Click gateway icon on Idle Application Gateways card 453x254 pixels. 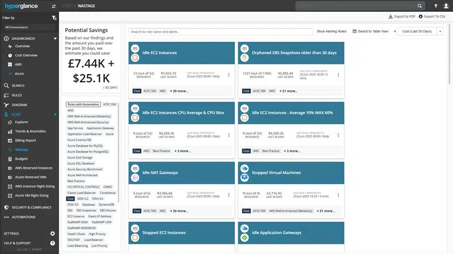pyautogui.click(x=245, y=238)
